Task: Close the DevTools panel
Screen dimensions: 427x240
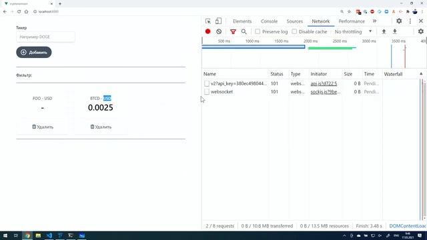Action: [x=421, y=21]
